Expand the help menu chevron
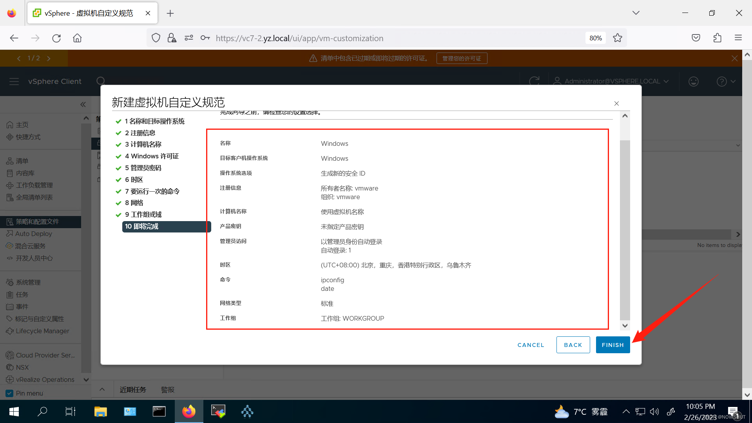Screen dimensions: 752x423 732,81
